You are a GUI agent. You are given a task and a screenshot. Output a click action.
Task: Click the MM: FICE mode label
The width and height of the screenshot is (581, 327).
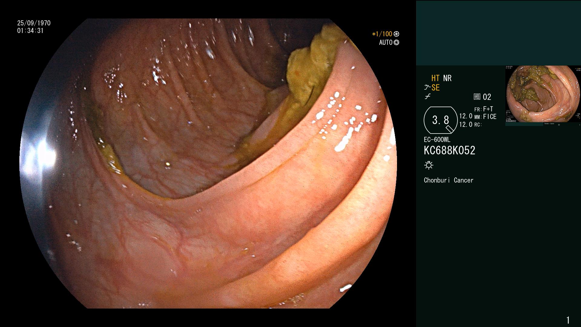tap(485, 117)
